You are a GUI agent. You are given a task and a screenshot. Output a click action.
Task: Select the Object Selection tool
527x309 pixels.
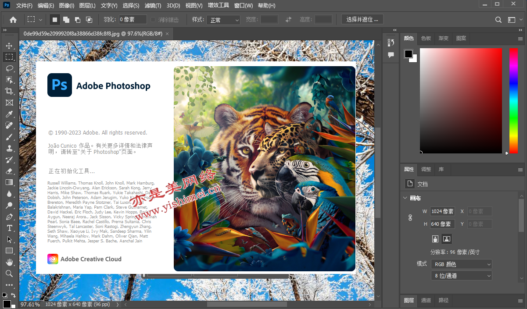[x=9, y=80]
